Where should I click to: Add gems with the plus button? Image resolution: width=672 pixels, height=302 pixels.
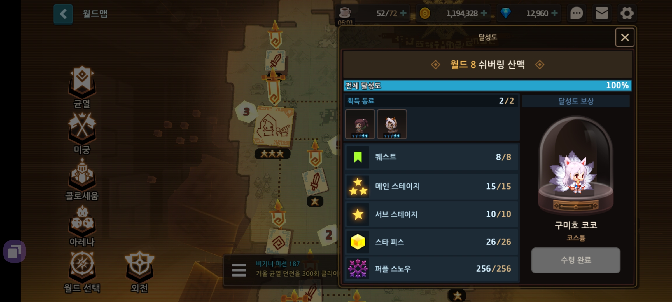pyautogui.click(x=554, y=13)
